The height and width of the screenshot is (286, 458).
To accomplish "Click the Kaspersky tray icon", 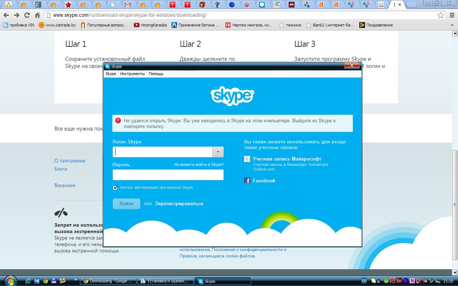I will [x=393, y=281].
